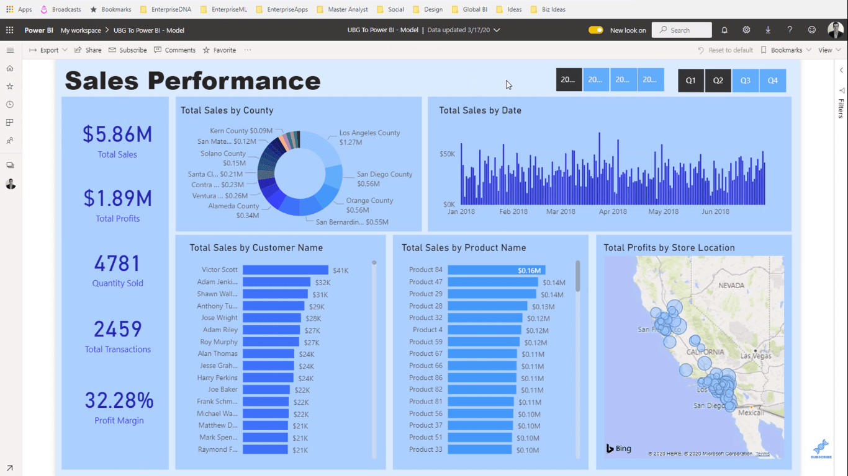Image resolution: width=848 pixels, height=476 pixels.
Task: Click the Customer Name chart scrollbar
Action: click(x=374, y=359)
